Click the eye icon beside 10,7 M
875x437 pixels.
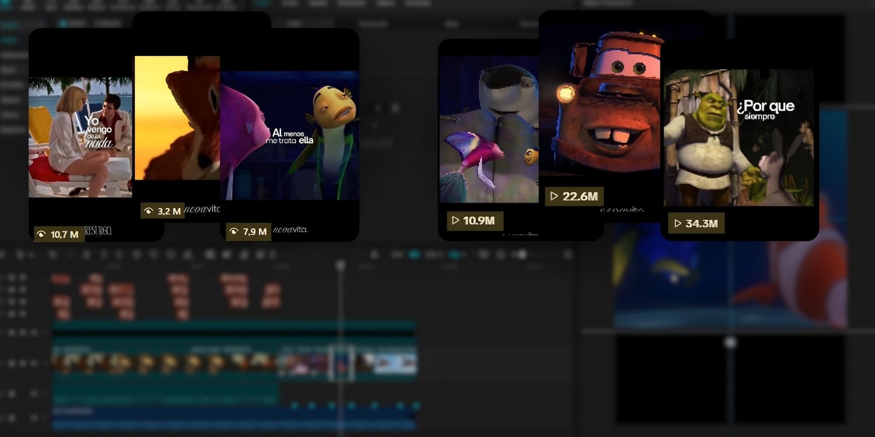click(x=41, y=235)
